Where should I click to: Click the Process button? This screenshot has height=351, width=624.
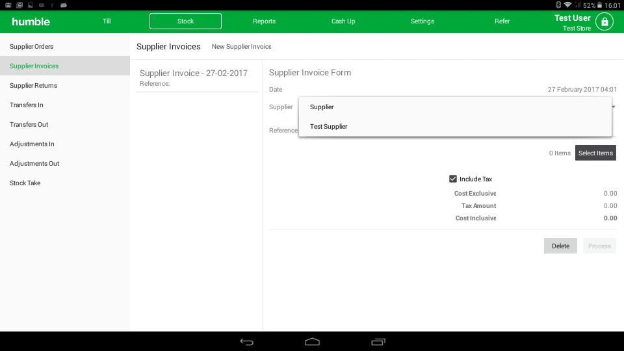(599, 246)
